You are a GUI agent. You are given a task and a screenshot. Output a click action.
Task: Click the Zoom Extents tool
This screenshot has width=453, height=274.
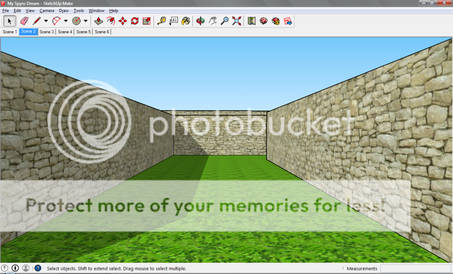coord(237,21)
